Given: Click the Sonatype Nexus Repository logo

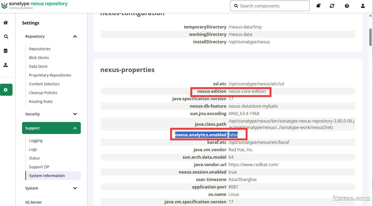Looking at the screenshot, I should tap(35, 5).
